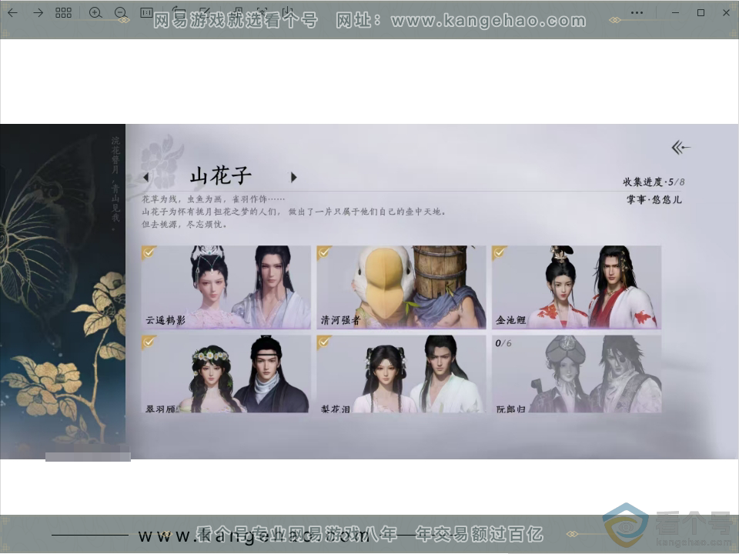Open the locked 阮郎归 outfit card
739x554 pixels.
click(577, 374)
